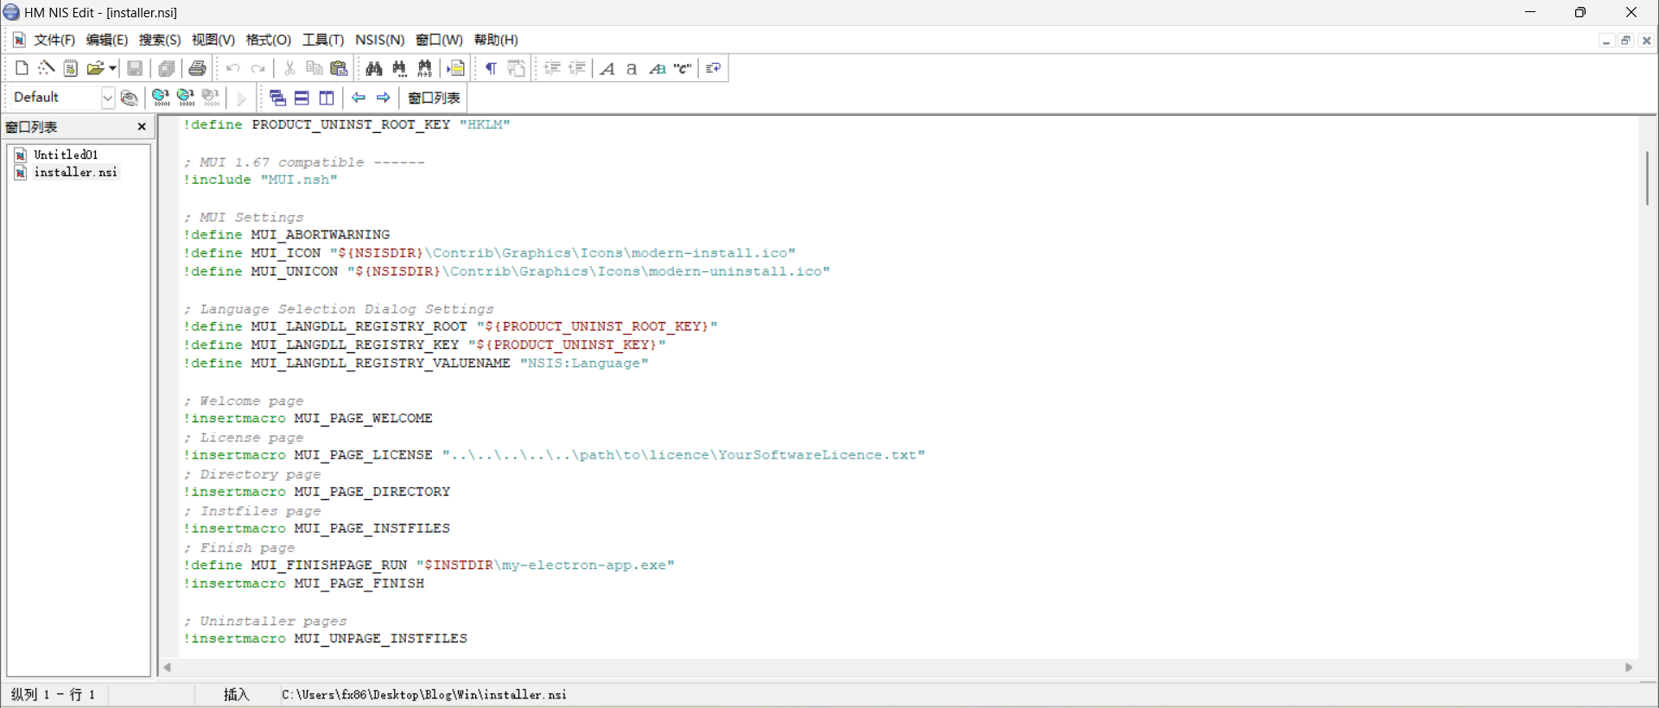Open compiler configuration settings icon

[129, 98]
